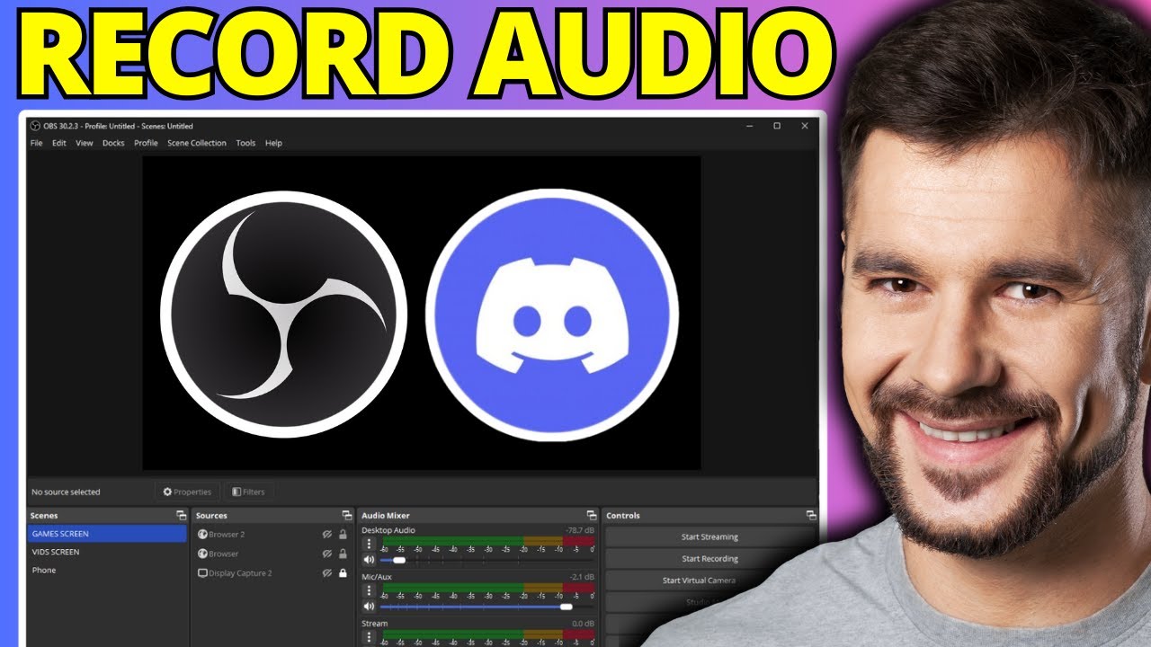Viewport: 1151px width, 647px height.
Task: Click the monitor icon of Display Capture 2
Action: click(202, 572)
